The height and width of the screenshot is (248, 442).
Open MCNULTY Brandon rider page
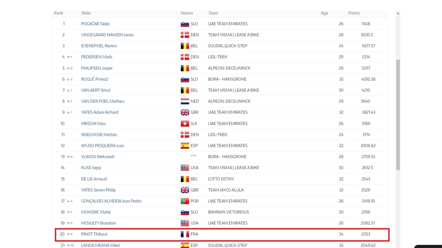(98, 223)
